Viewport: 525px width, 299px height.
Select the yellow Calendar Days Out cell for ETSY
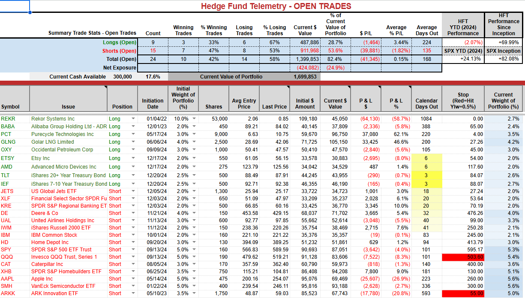(426, 158)
